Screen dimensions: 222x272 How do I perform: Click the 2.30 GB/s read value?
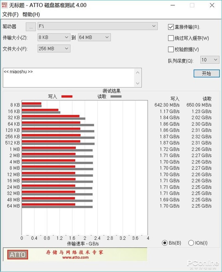pyautogui.click(x=202, y=124)
